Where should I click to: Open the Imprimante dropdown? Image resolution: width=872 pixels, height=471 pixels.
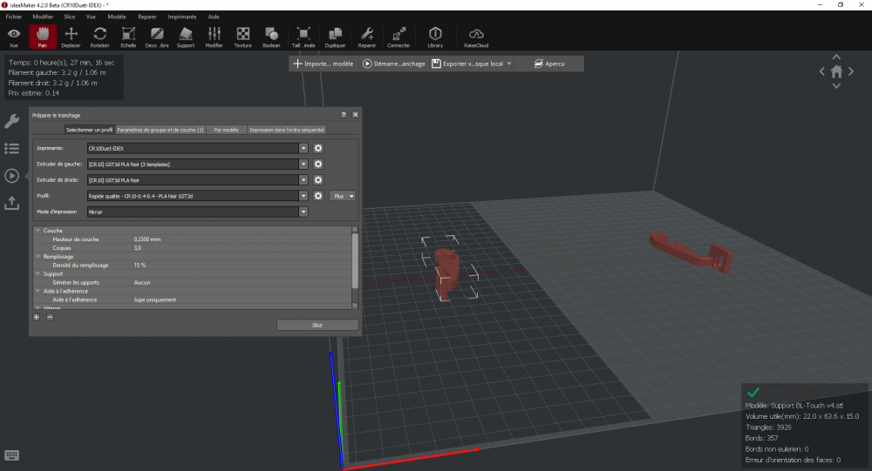point(303,149)
